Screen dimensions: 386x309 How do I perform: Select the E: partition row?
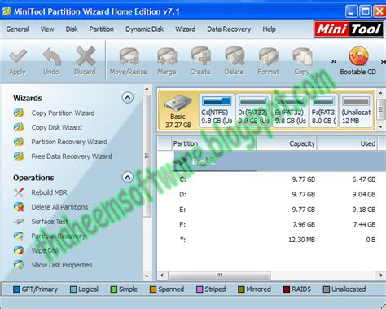point(271,210)
